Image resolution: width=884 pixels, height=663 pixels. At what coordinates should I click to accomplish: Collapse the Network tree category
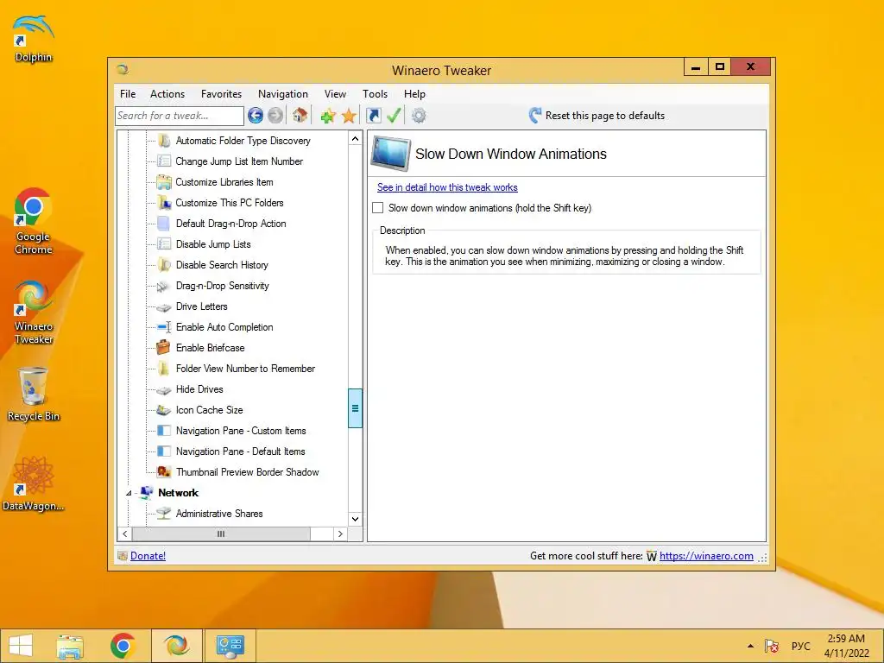pyautogui.click(x=129, y=493)
